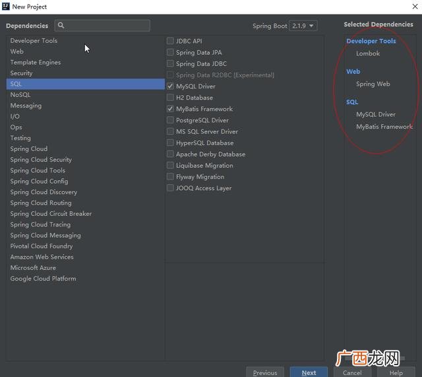Image resolution: width=422 pixels, height=377 pixels.
Task: Choose Spring Cloud Messaging
Action: click(85, 235)
